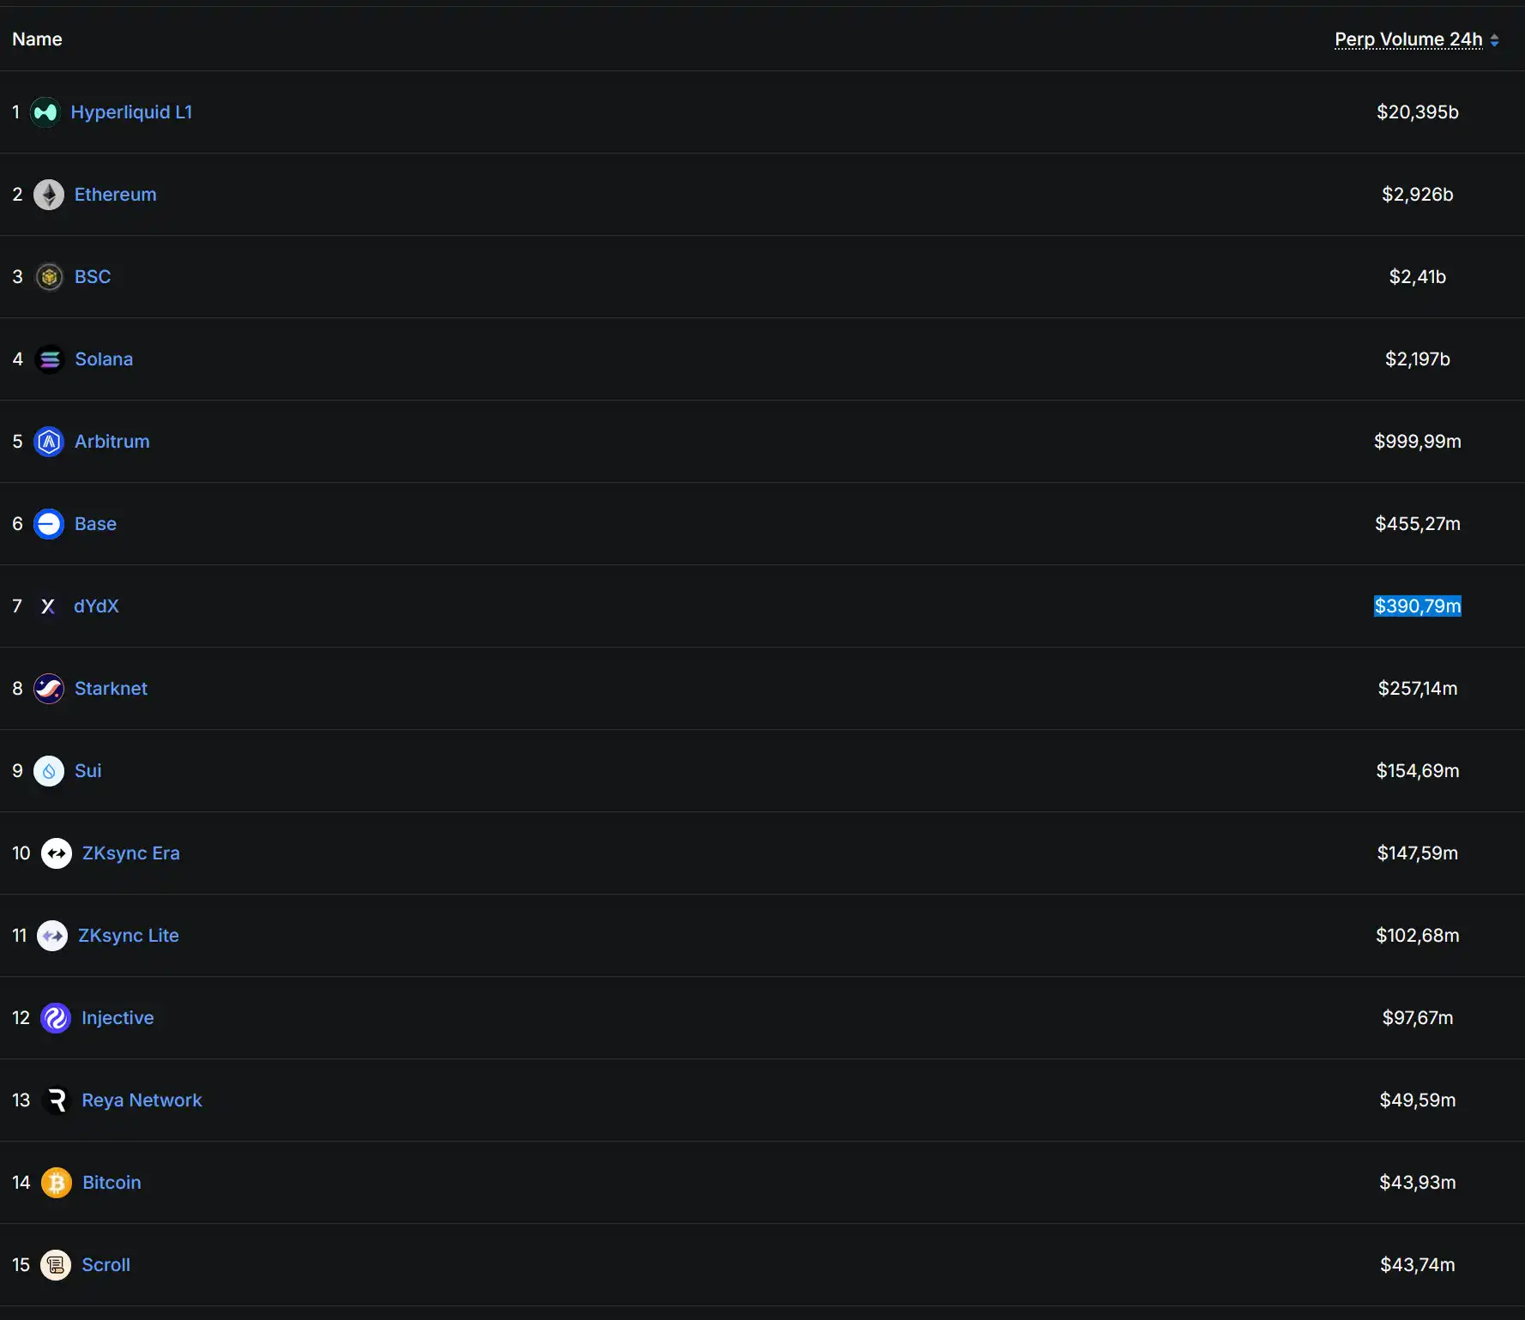Open the ZKsync Era link
Viewport: 1525px width, 1320px height.
[x=130, y=853]
